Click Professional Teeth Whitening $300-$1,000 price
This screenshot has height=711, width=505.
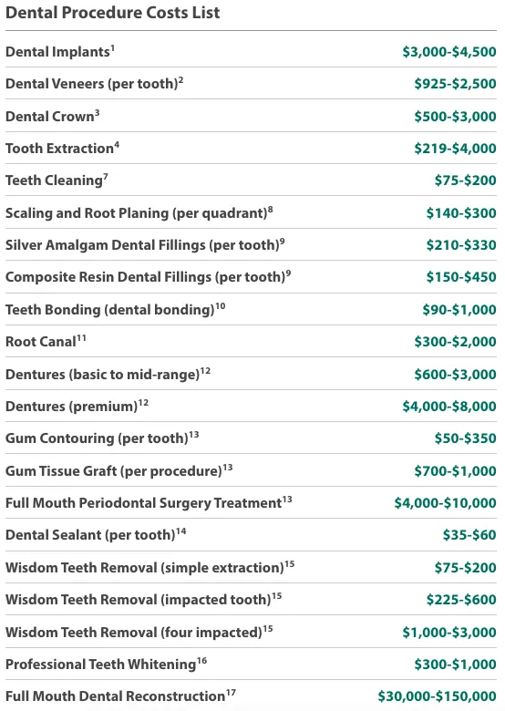coord(455,665)
